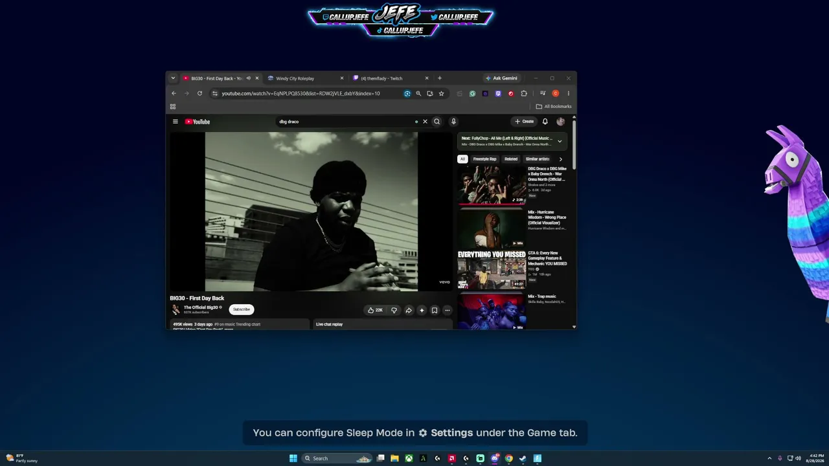Viewport: 829px width, 466px height.
Task: Open File Explorer from the taskbar
Action: [x=394, y=458]
